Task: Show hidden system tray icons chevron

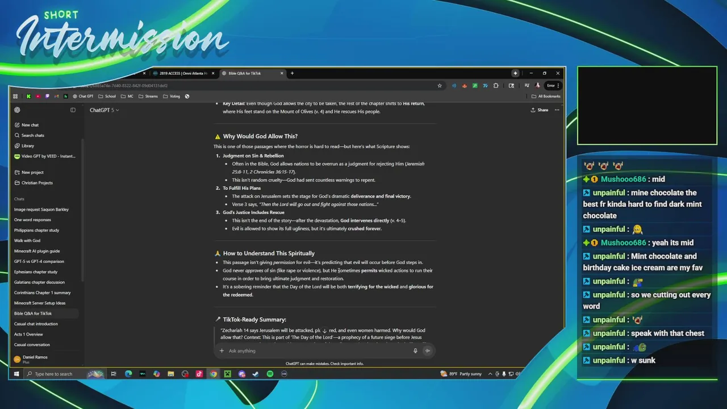Action: [x=490, y=374]
